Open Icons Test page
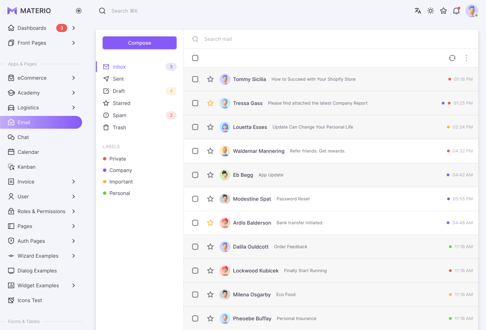Viewport: 486px width, 330px height. (x=41, y=300)
